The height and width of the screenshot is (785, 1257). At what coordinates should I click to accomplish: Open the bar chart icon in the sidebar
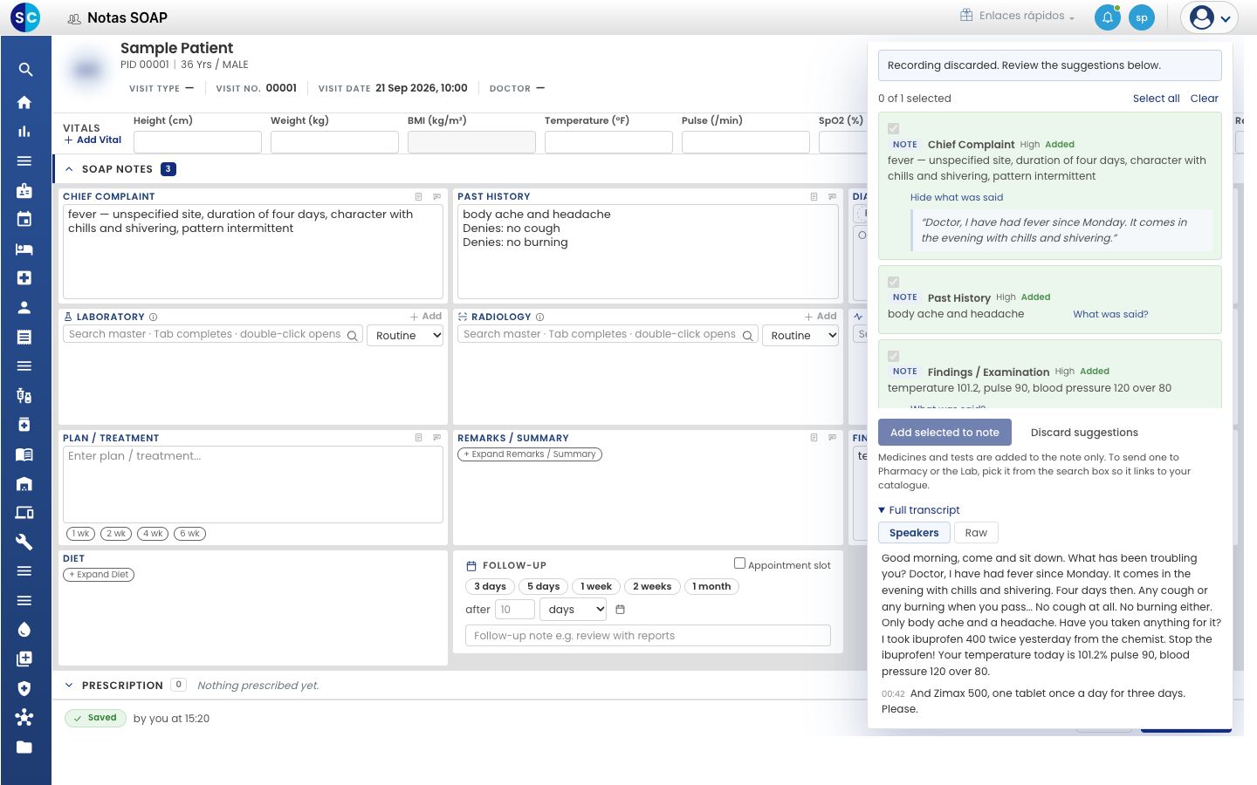click(24, 132)
